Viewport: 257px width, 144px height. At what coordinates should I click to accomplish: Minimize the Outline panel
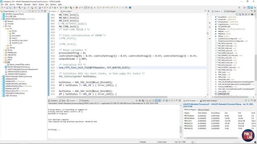click(x=252, y=11)
